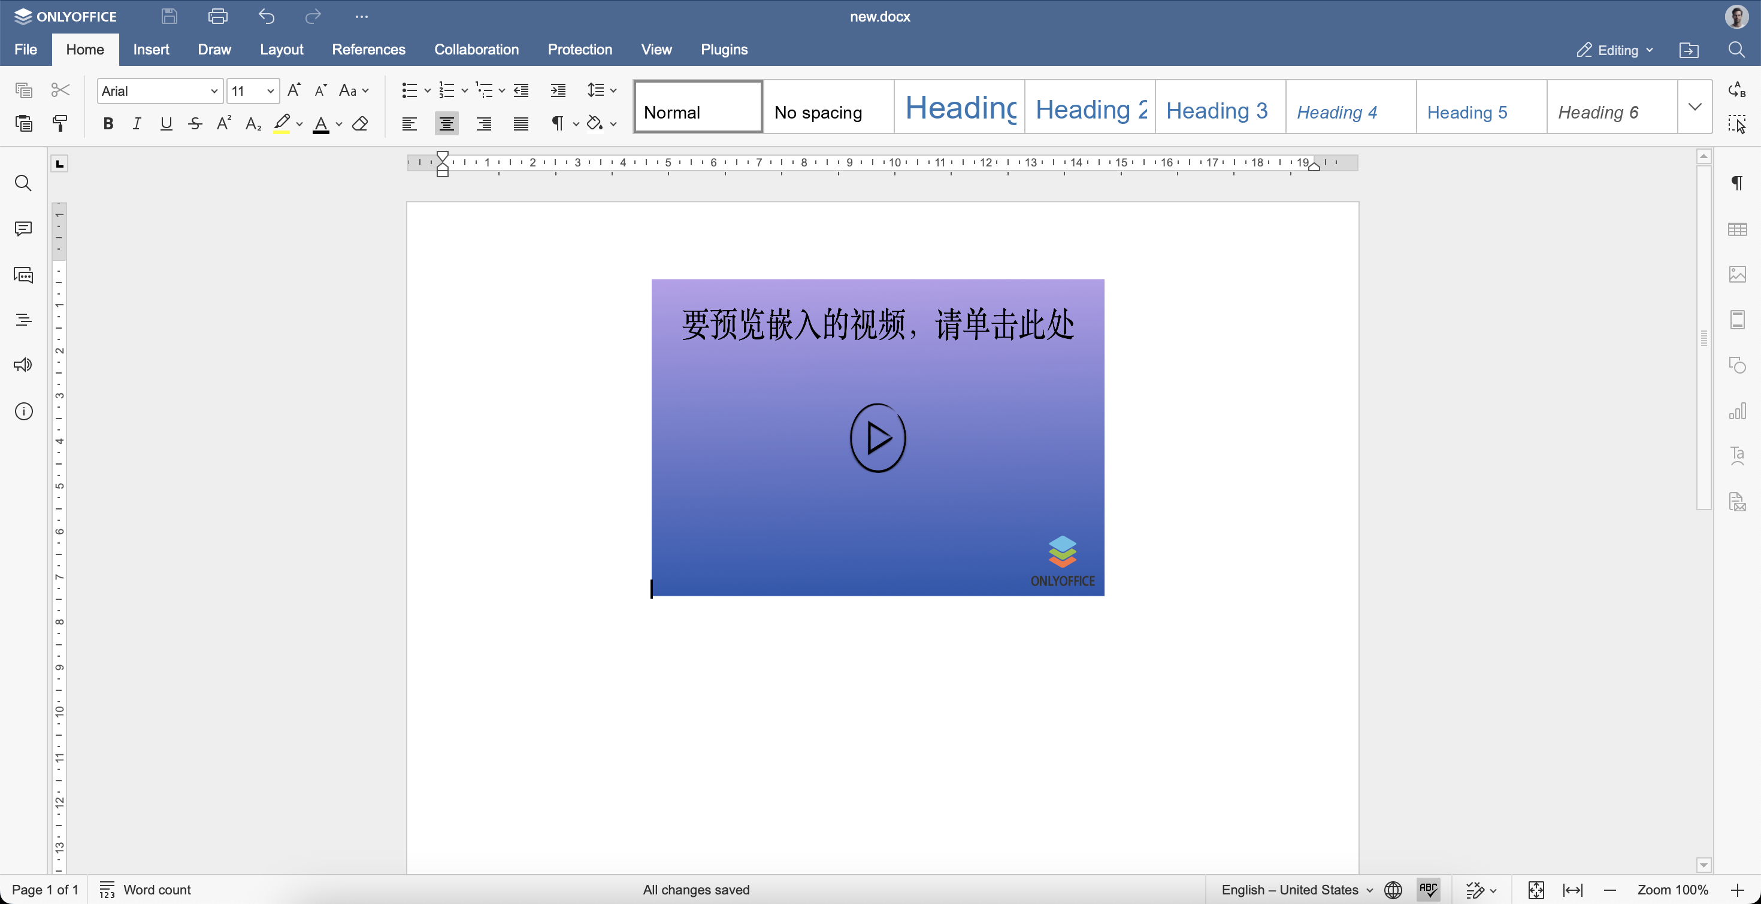Apply the Heading 3 style
This screenshot has height=904, width=1761.
tap(1217, 111)
